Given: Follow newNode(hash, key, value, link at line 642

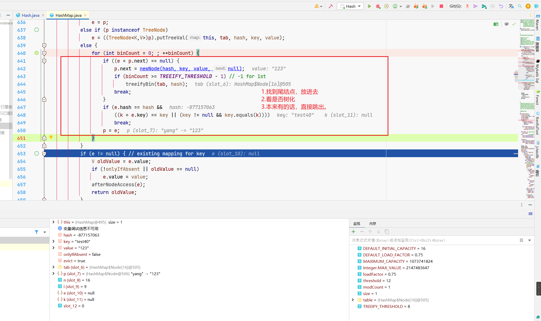Looking at the screenshot, I should 176,69.
